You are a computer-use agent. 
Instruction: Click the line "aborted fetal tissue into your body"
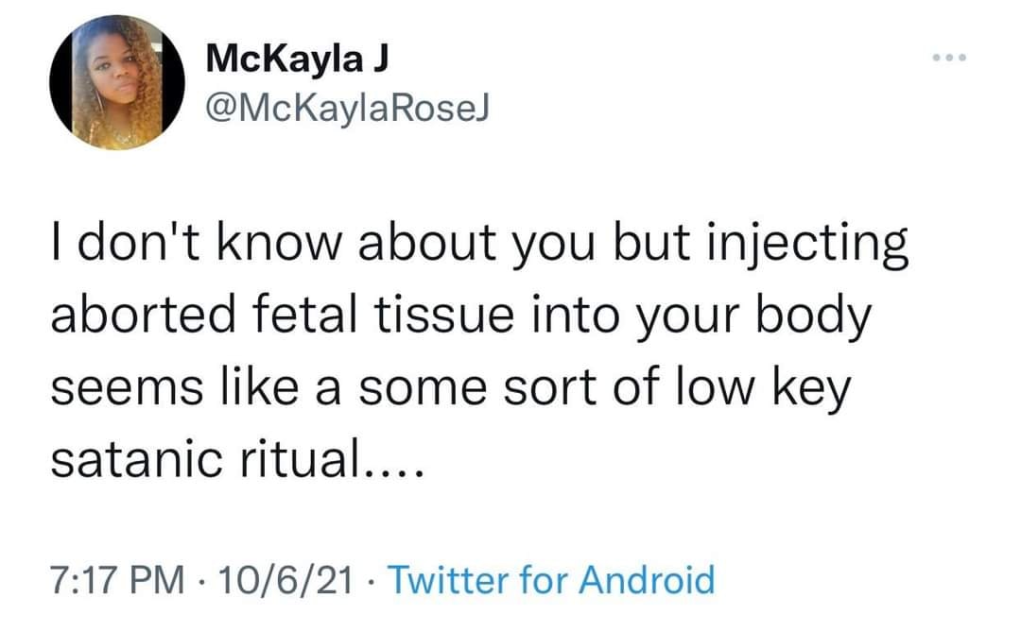click(459, 316)
